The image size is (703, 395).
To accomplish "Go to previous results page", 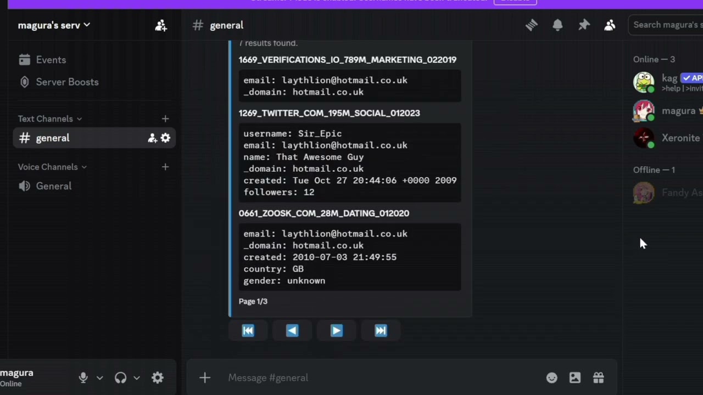I will click(x=292, y=330).
